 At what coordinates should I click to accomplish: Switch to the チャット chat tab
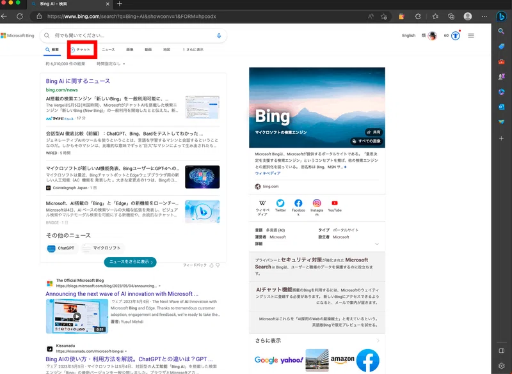81,50
